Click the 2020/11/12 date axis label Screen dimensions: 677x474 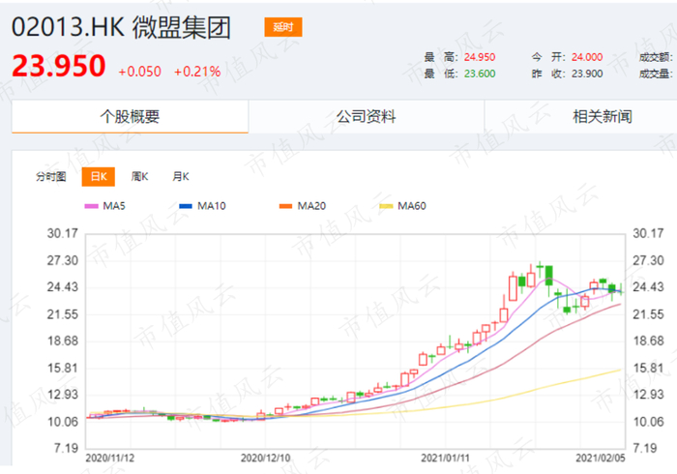click(109, 458)
